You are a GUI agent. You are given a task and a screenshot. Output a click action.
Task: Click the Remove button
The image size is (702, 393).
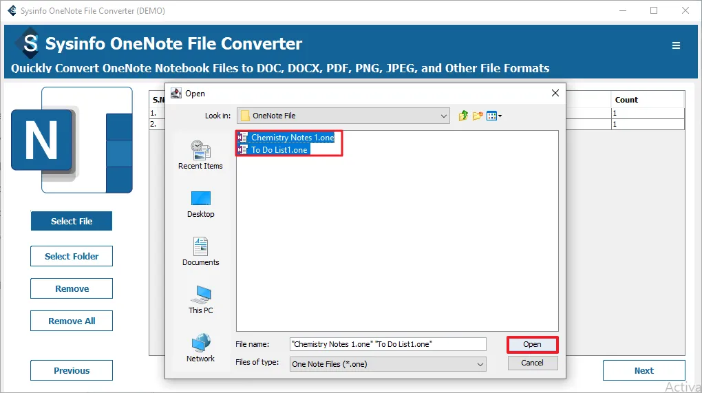72,288
